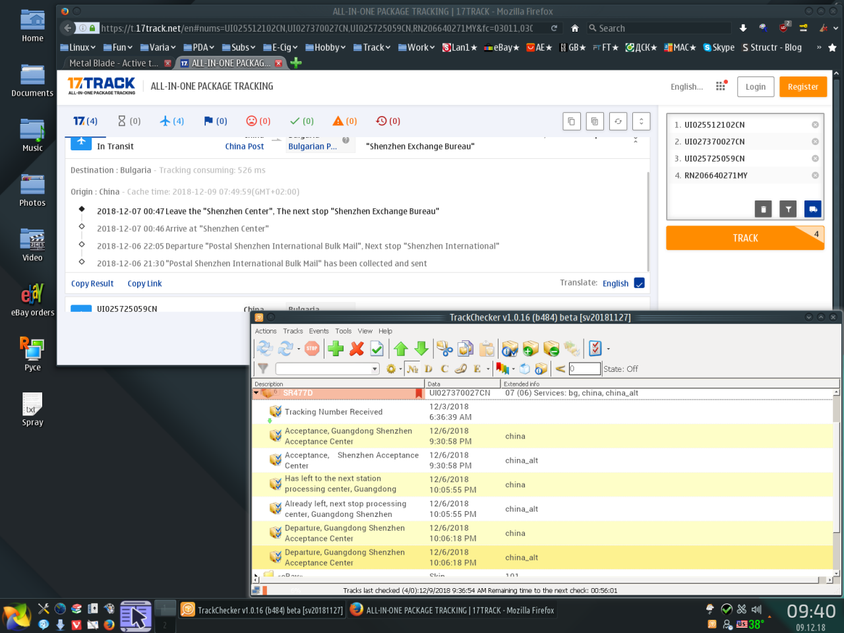The image size is (844, 633).
Task: Click the funnel filter button under the number list
Action: [x=788, y=209]
